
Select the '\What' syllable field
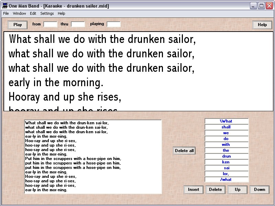(227, 121)
